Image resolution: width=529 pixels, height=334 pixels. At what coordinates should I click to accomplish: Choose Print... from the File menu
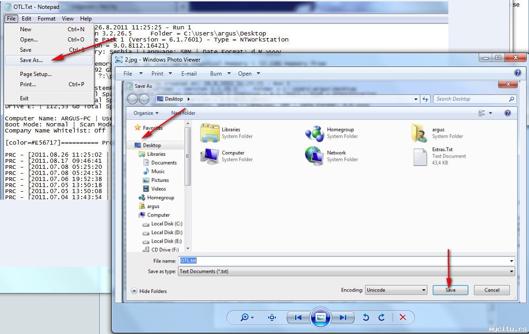[x=49, y=84]
